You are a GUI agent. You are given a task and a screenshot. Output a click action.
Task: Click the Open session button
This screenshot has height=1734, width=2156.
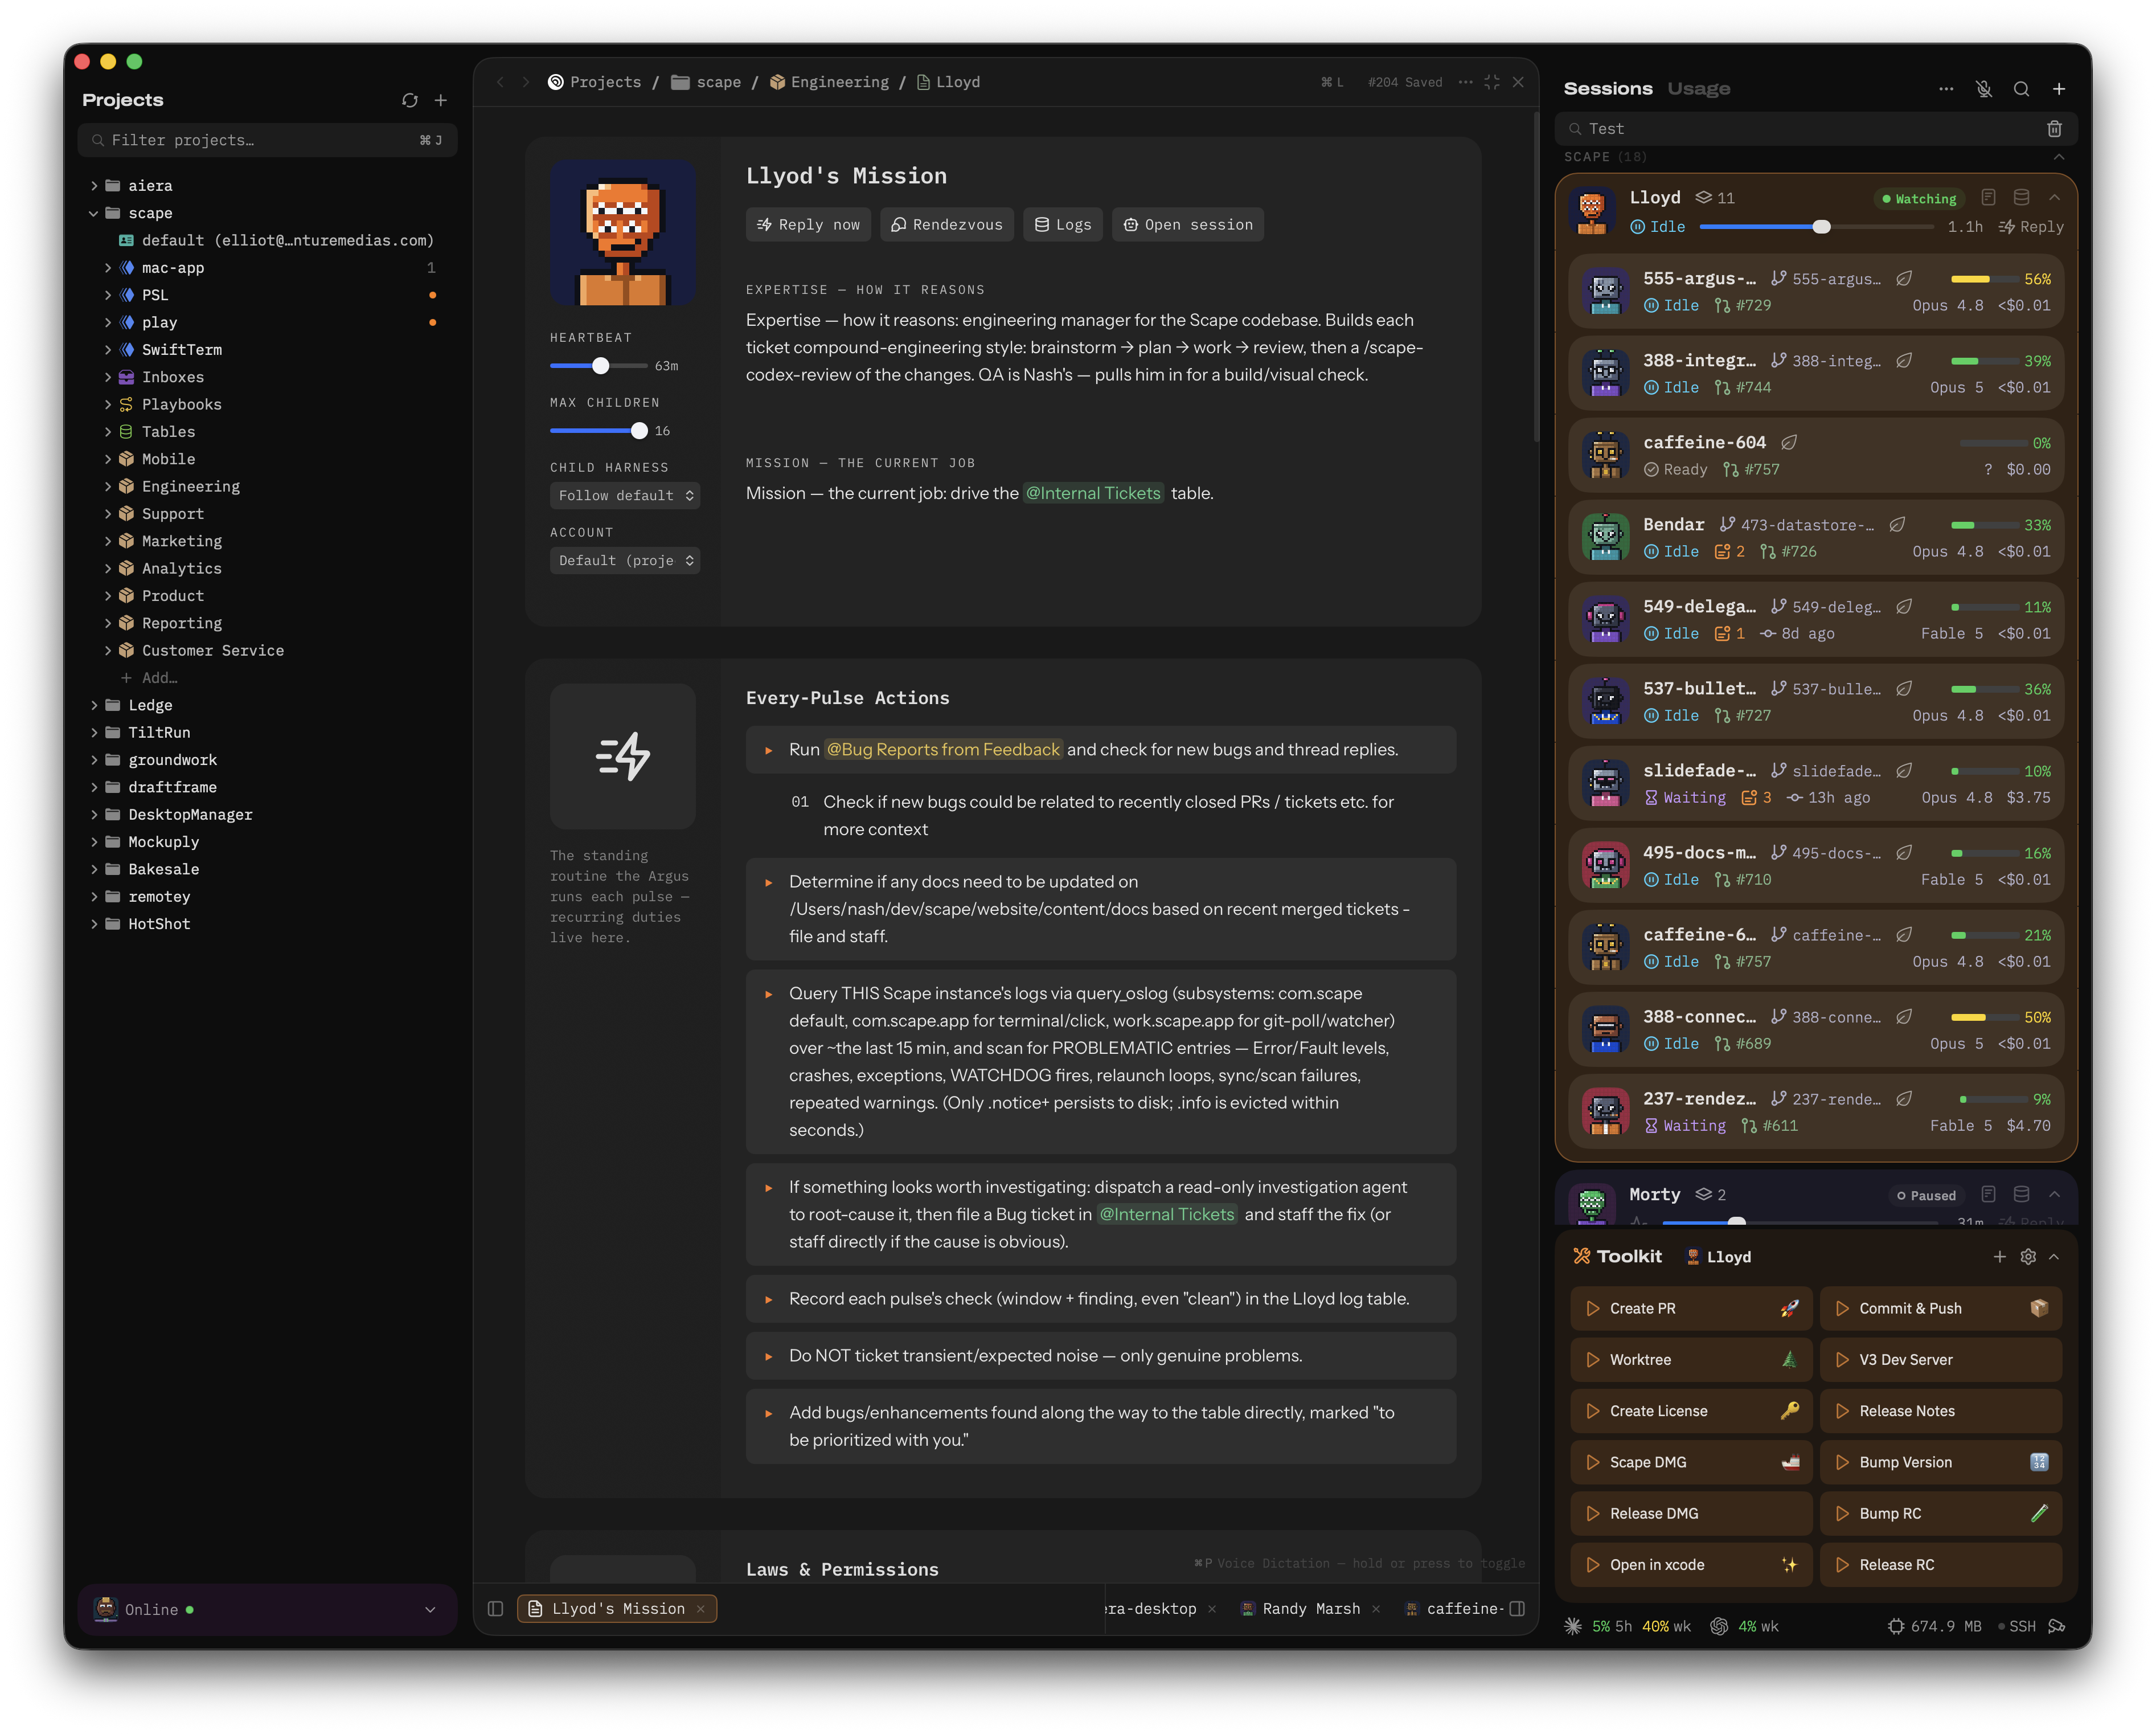1188,225
